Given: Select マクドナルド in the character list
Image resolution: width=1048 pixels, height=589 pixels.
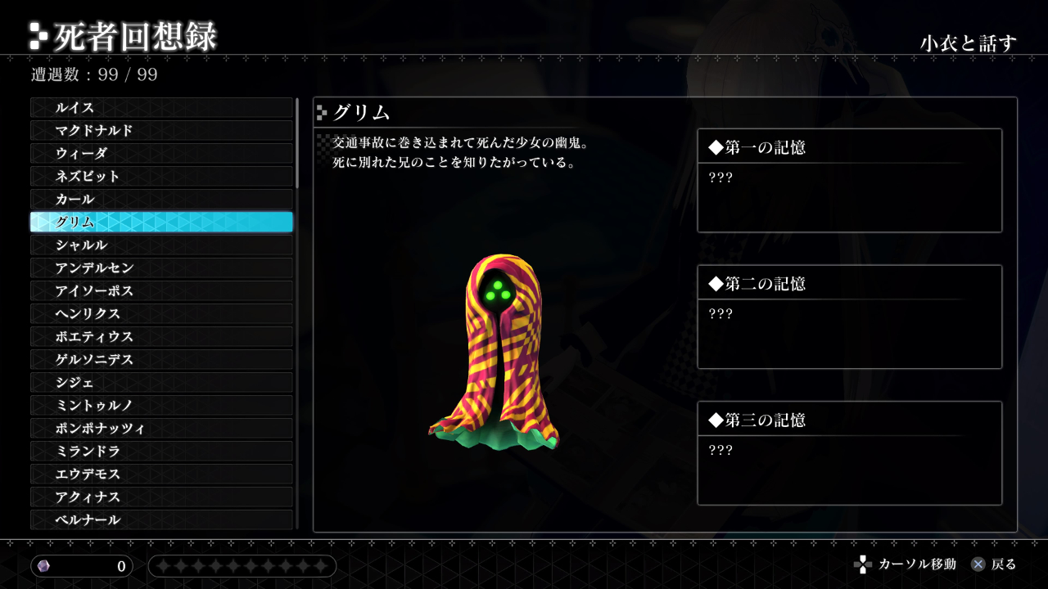Looking at the screenshot, I should click(161, 131).
